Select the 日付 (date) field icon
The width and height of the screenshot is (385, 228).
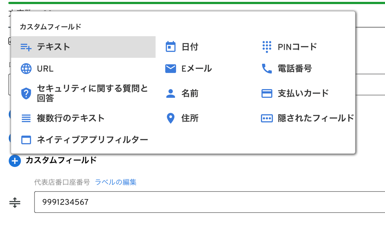tap(171, 46)
